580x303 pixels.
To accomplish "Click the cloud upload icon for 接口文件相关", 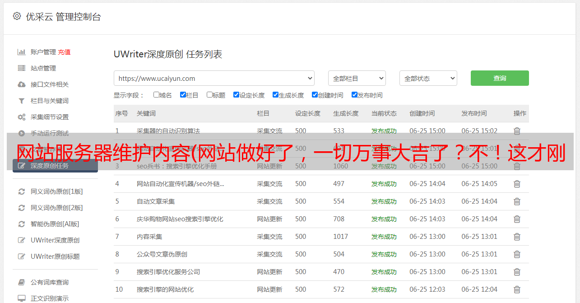I will 21,84.
